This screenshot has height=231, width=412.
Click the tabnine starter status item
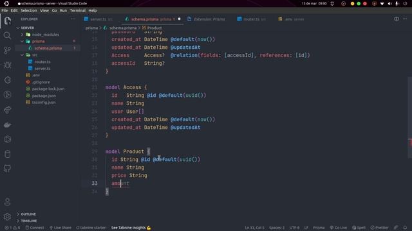click(x=91, y=228)
